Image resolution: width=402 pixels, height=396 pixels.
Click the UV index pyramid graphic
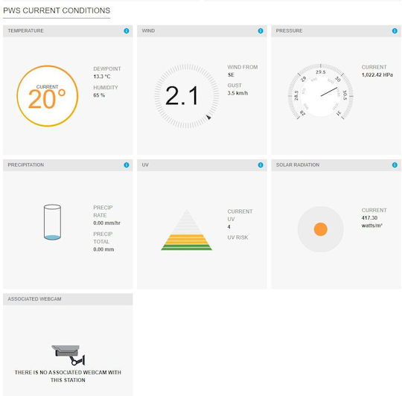point(187,230)
